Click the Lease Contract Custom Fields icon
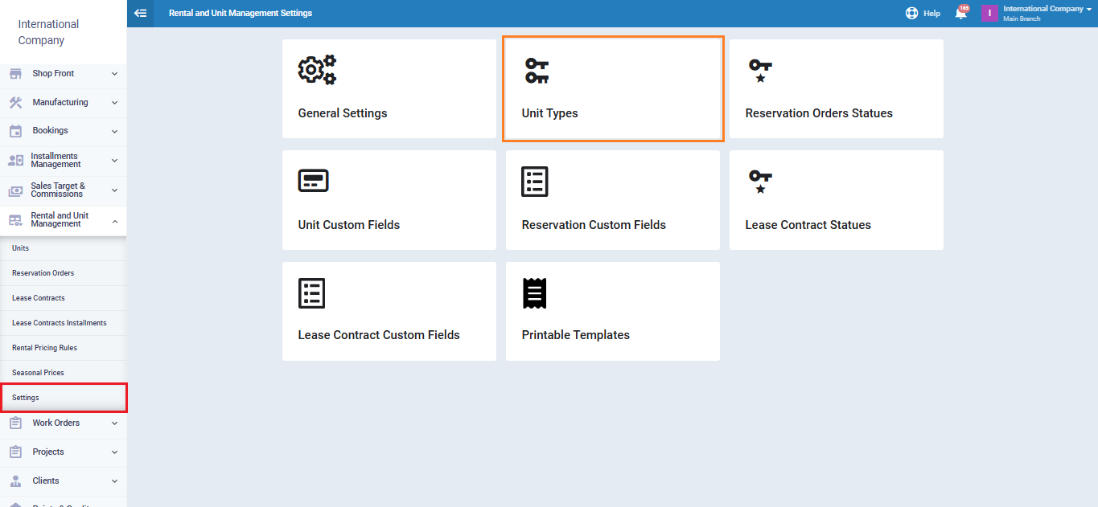 311,293
